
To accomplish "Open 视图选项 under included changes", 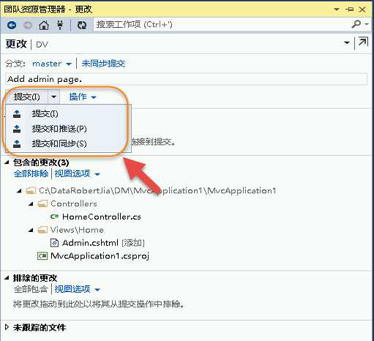I will pos(77,174).
